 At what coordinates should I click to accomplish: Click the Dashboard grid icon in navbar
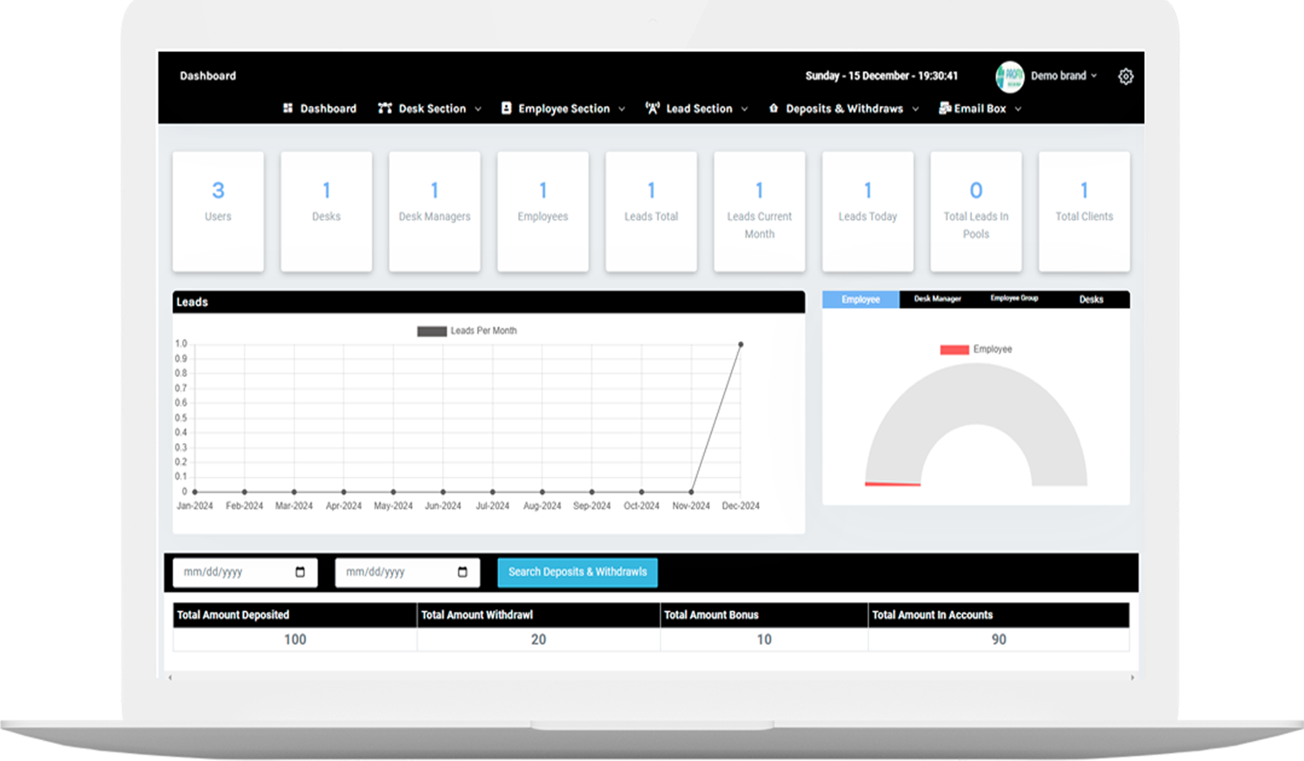(x=288, y=109)
